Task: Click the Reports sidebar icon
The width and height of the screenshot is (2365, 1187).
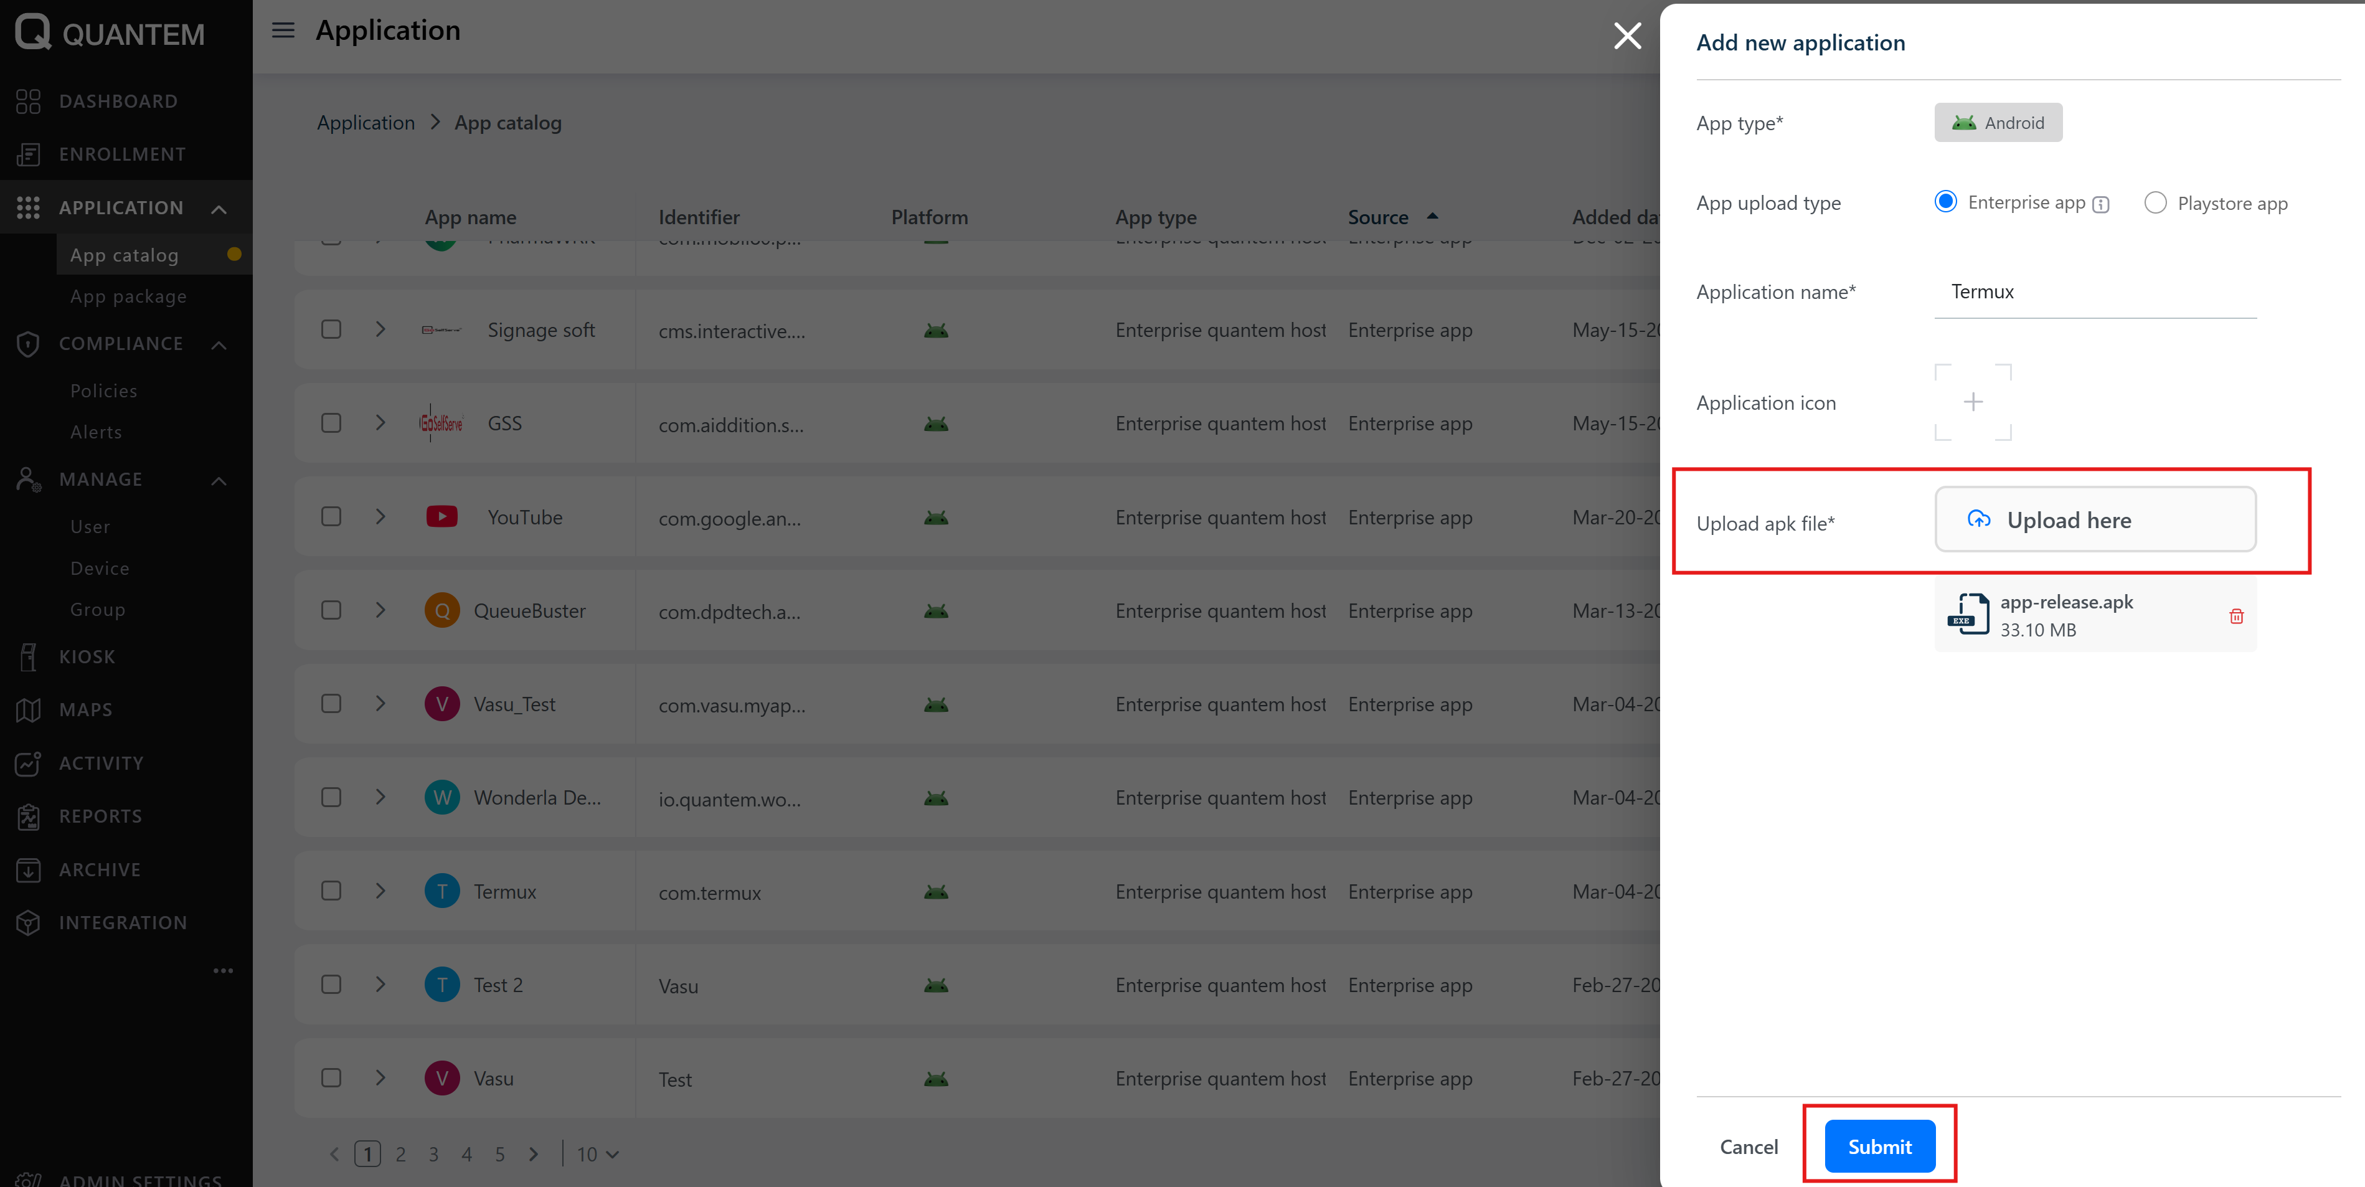Action: pyautogui.click(x=29, y=817)
